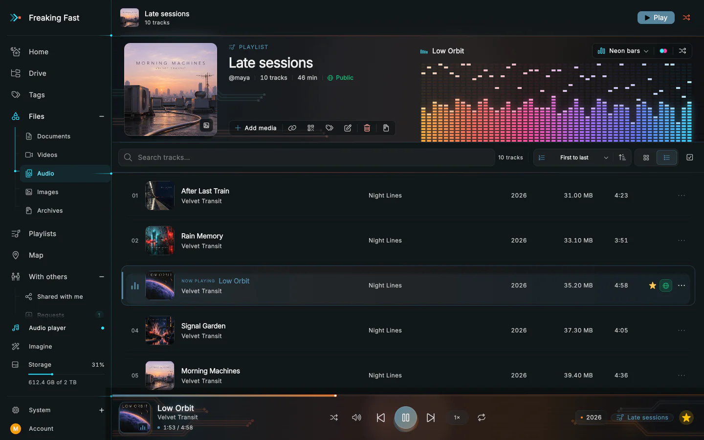Click in the Search tracks field

[x=307, y=157]
